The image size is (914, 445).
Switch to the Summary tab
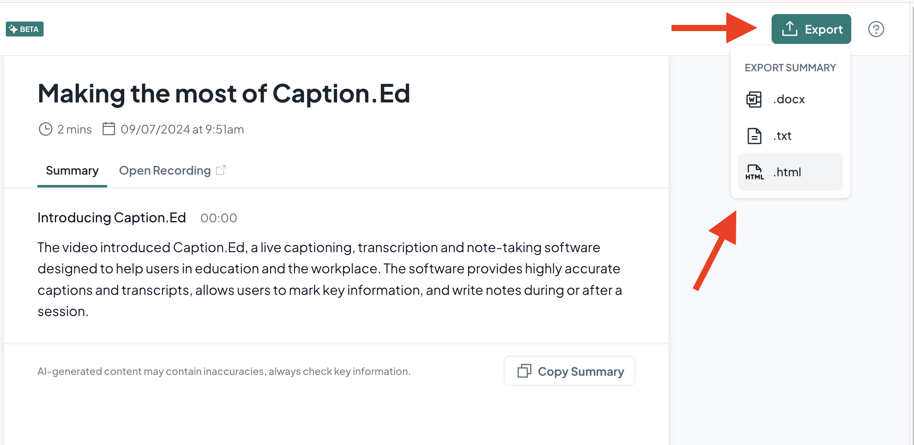(72, 170)
